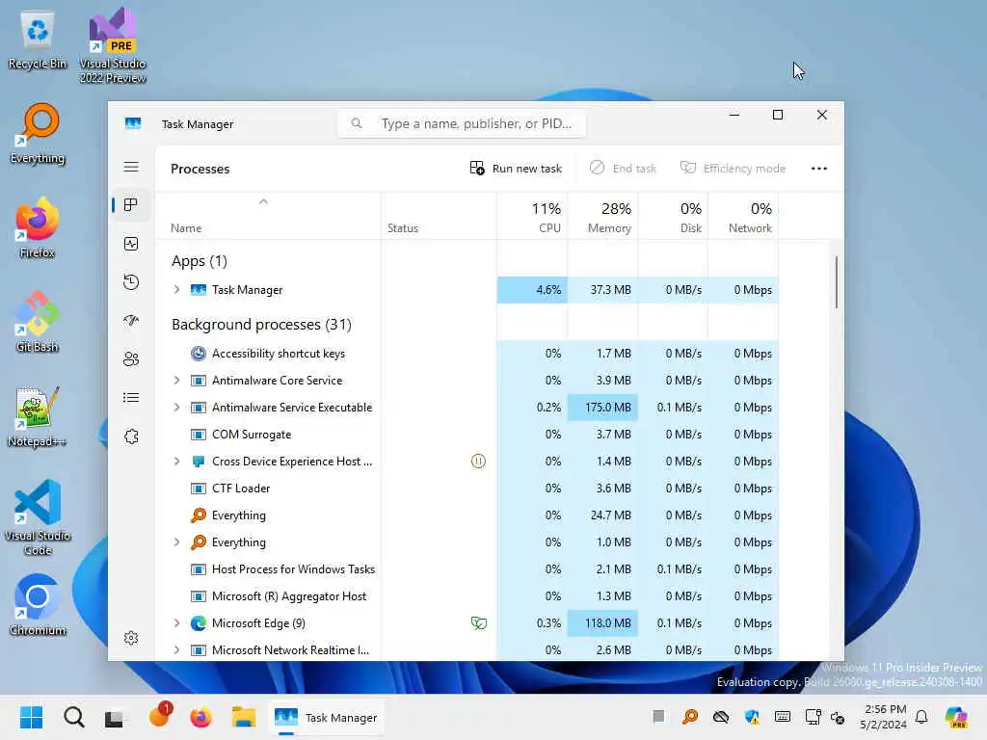Sort processes by Network column header

(744, 217)
